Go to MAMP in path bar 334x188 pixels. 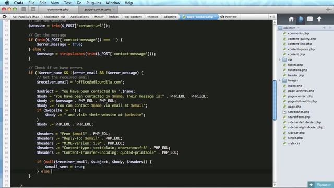99,17
